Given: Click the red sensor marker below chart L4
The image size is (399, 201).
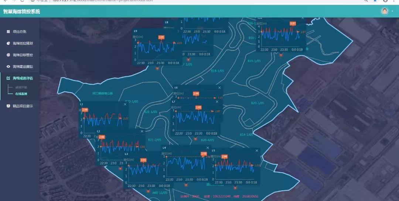Looking at the screenshot, I should (186, 185).
